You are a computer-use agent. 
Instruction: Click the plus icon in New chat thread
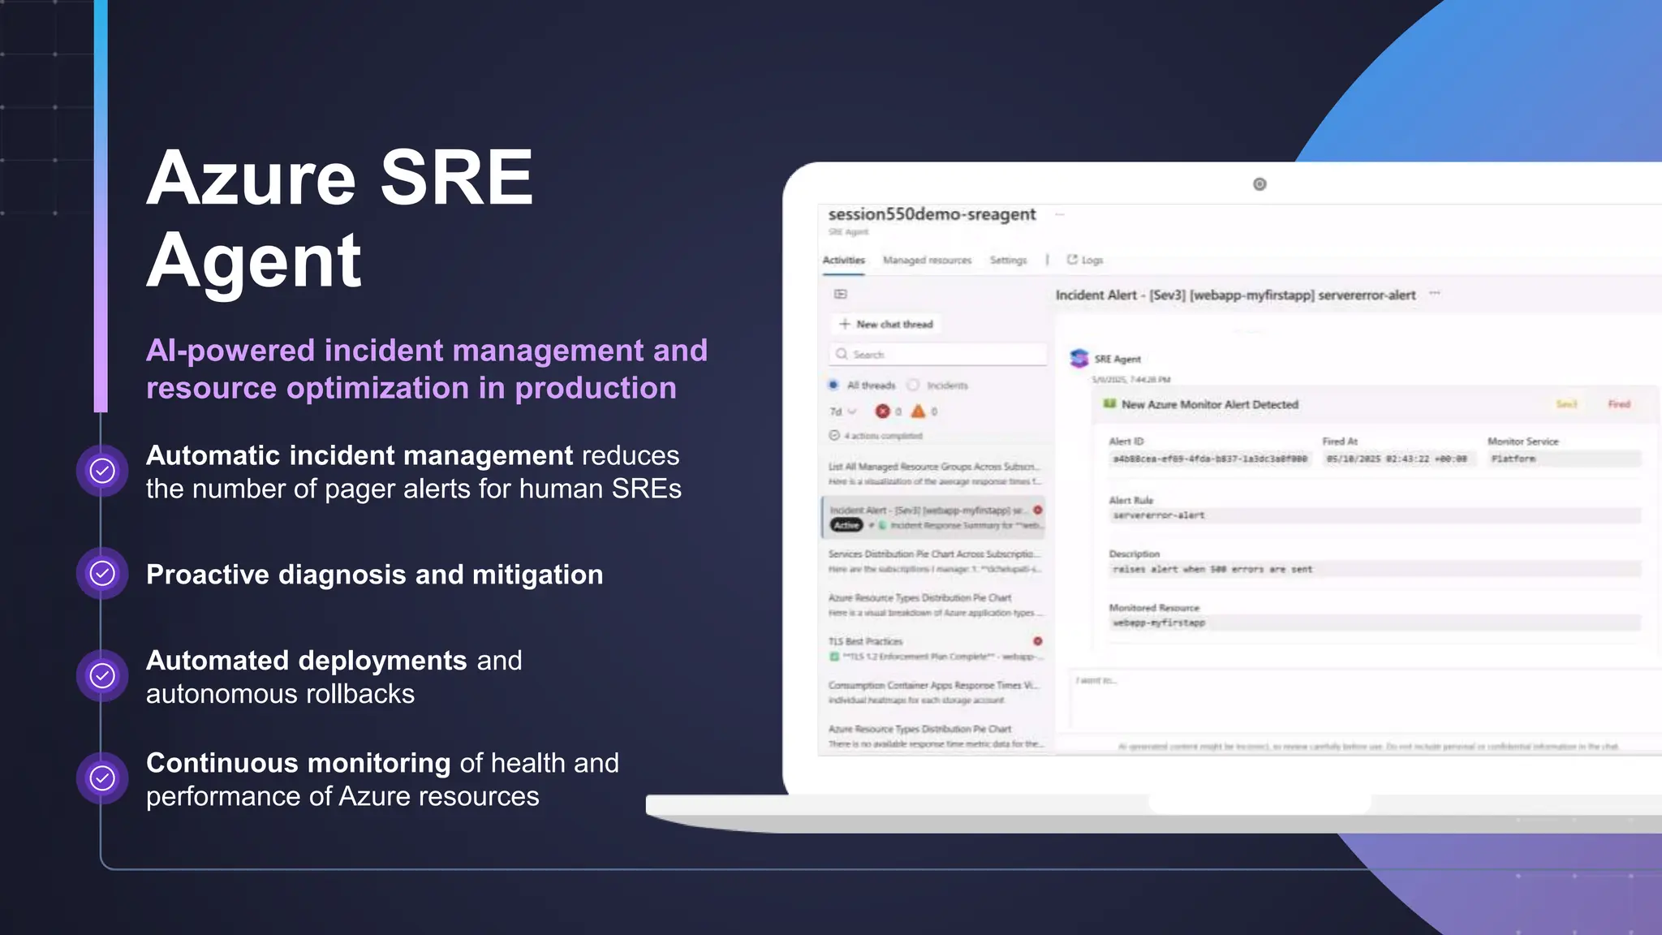click(x=845, y=324)
